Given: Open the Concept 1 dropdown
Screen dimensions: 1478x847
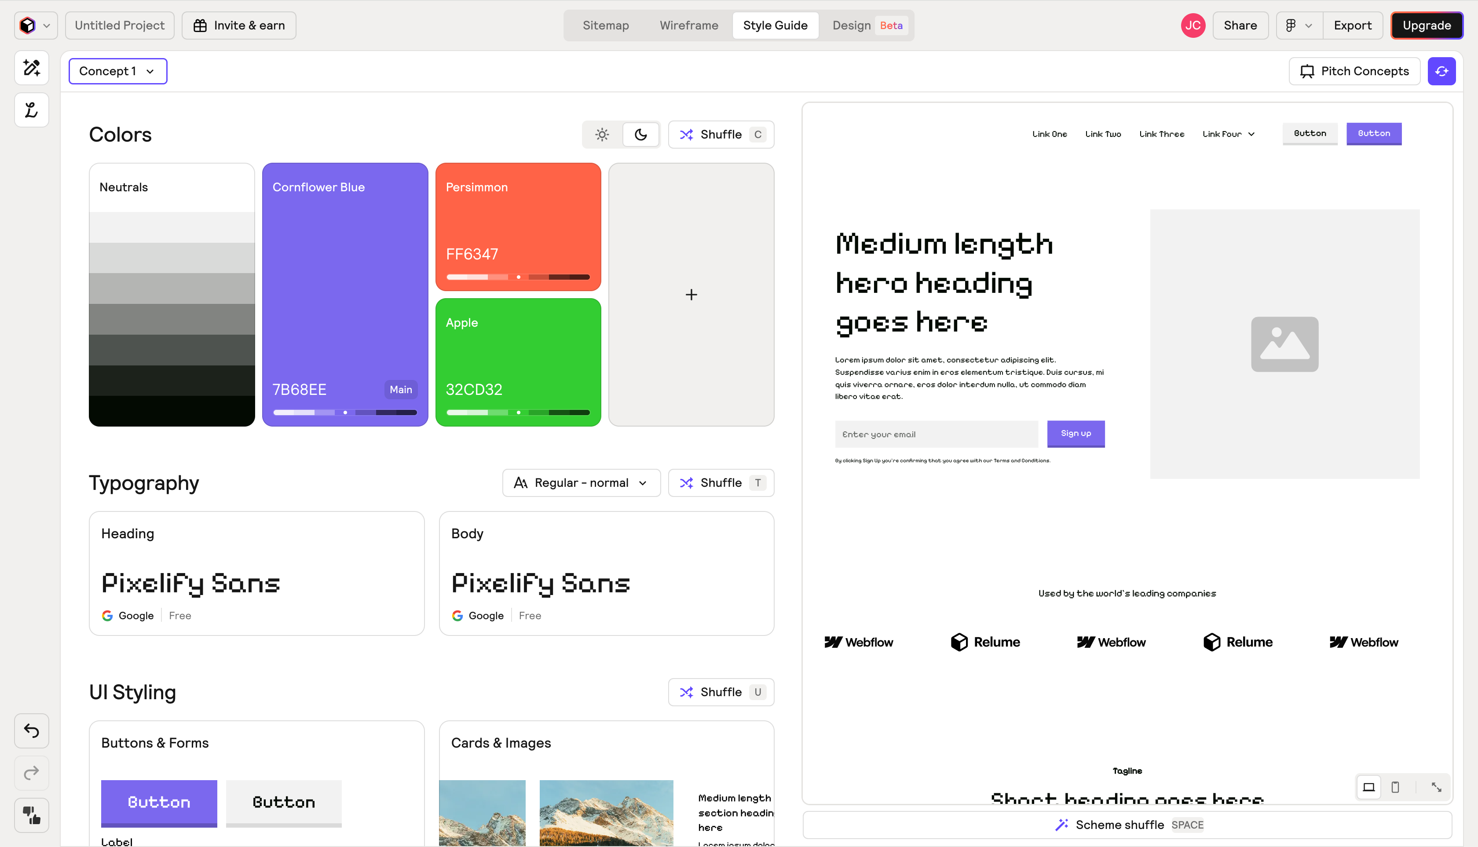Looking at the screenshot, I should [x=118, y=71].
